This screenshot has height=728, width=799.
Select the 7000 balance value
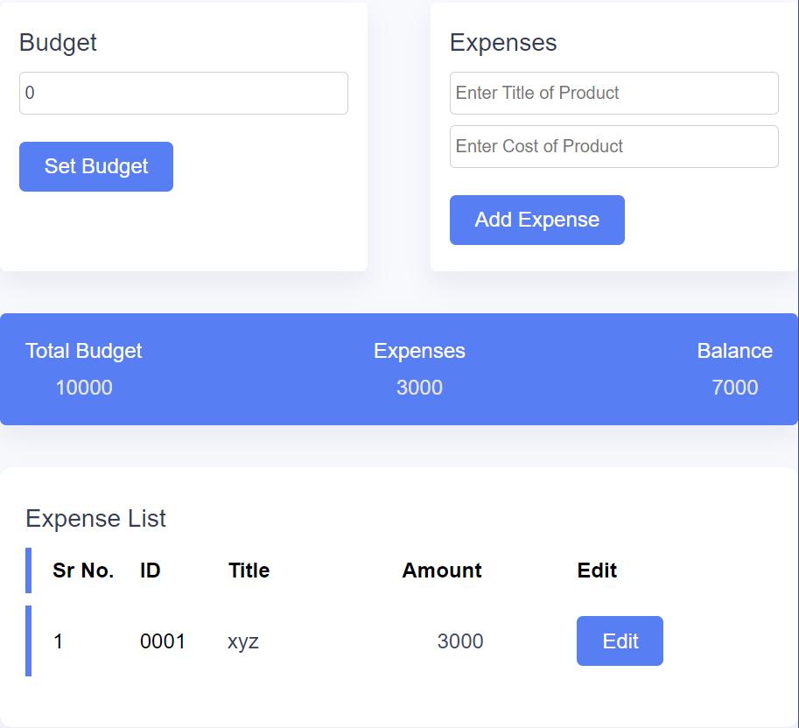click(734, 388)
